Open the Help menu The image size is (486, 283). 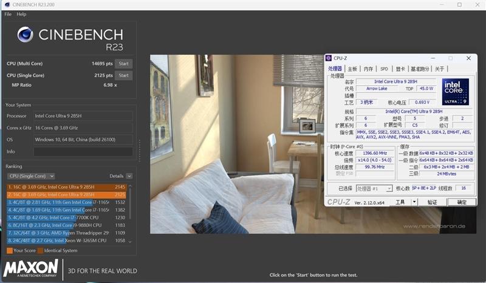[22, 14]
